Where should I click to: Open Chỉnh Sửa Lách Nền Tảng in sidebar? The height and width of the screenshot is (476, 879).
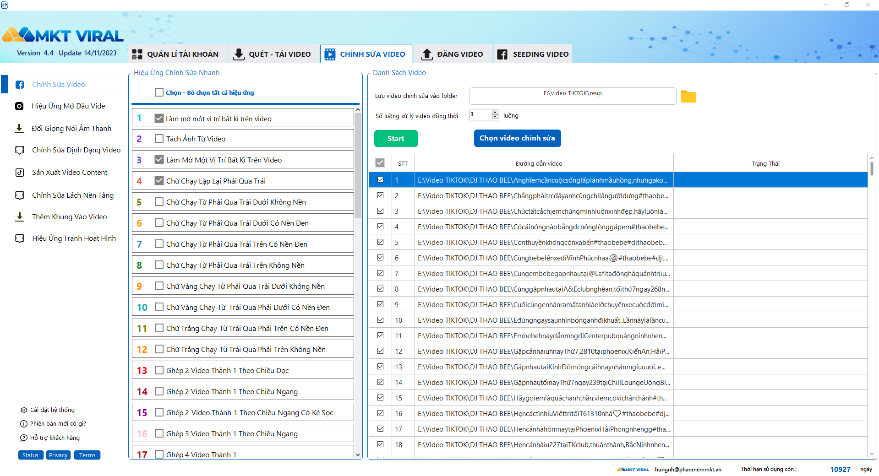(x=73, y=195)
